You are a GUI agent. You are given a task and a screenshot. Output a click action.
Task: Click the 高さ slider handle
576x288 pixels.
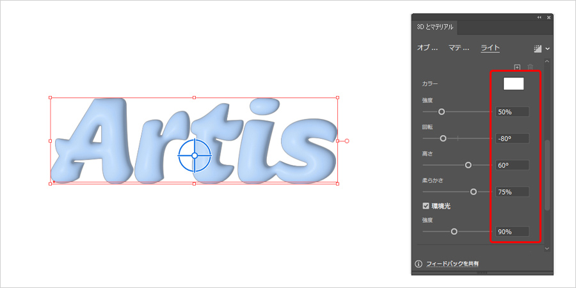468,165
